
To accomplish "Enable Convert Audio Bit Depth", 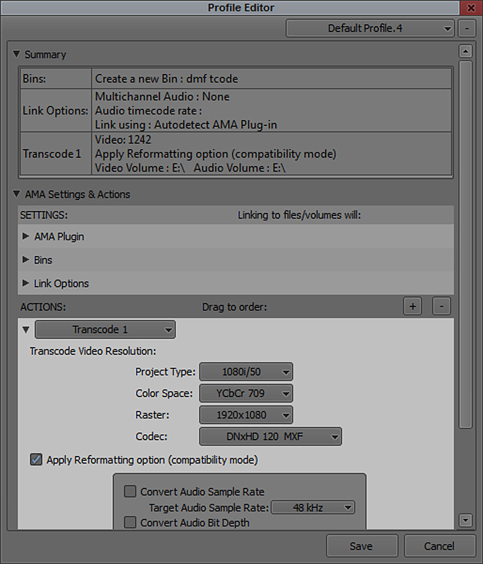I will coord(130,523).
